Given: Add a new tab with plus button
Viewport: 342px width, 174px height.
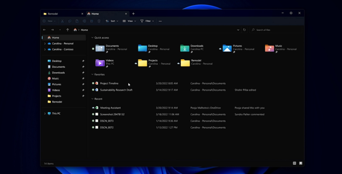Looking at the screenshot, I should tap(133, 14).
